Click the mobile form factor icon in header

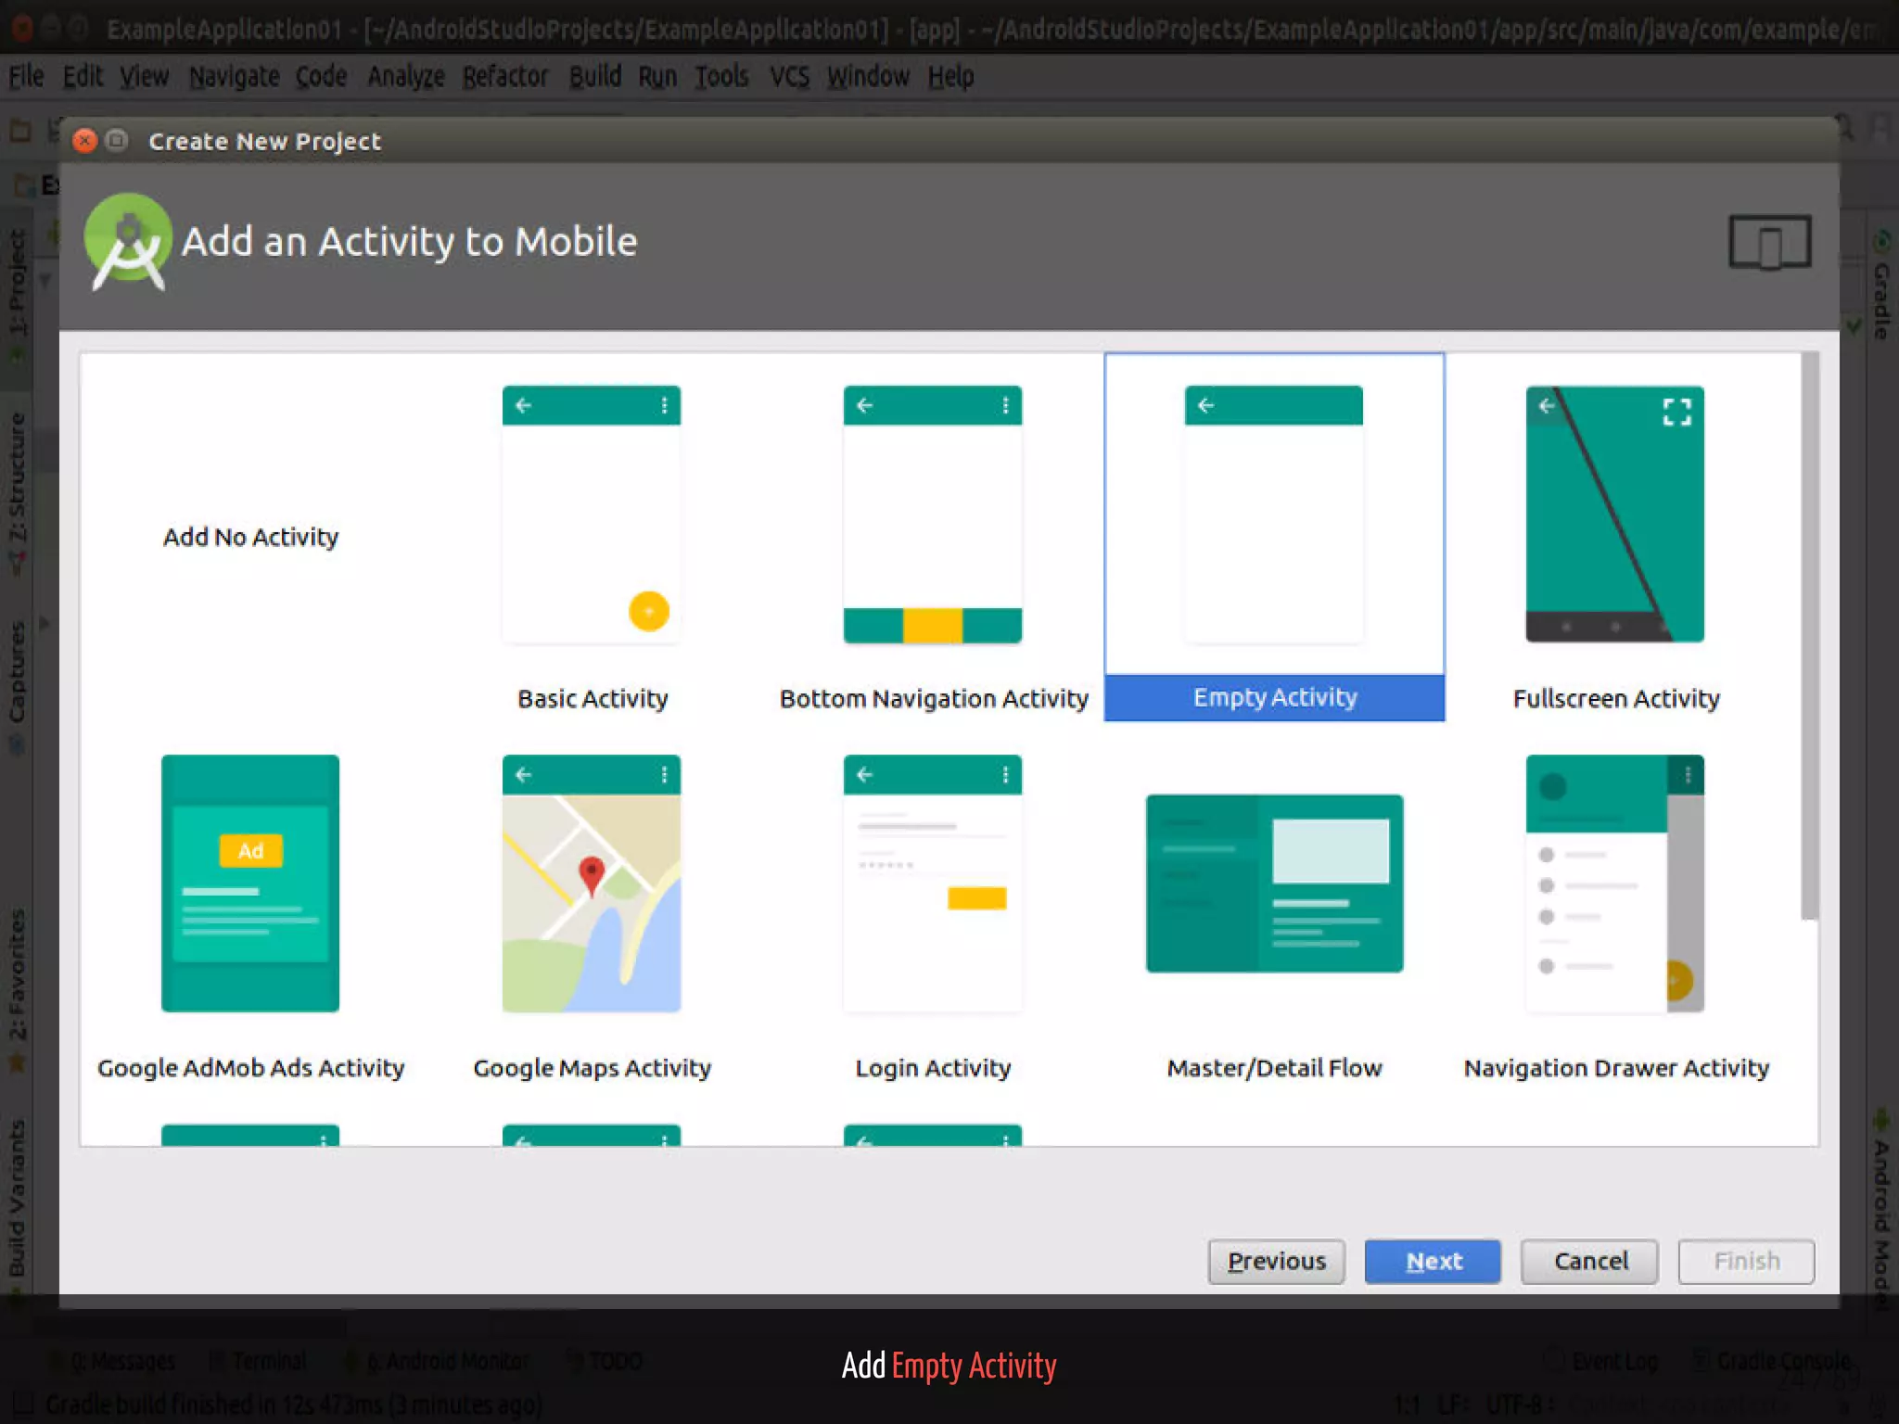[1770, 243]
